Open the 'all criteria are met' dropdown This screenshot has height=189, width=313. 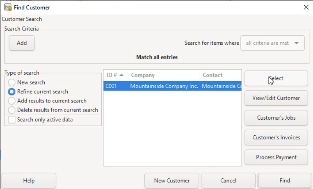click(x=272, y=43)
